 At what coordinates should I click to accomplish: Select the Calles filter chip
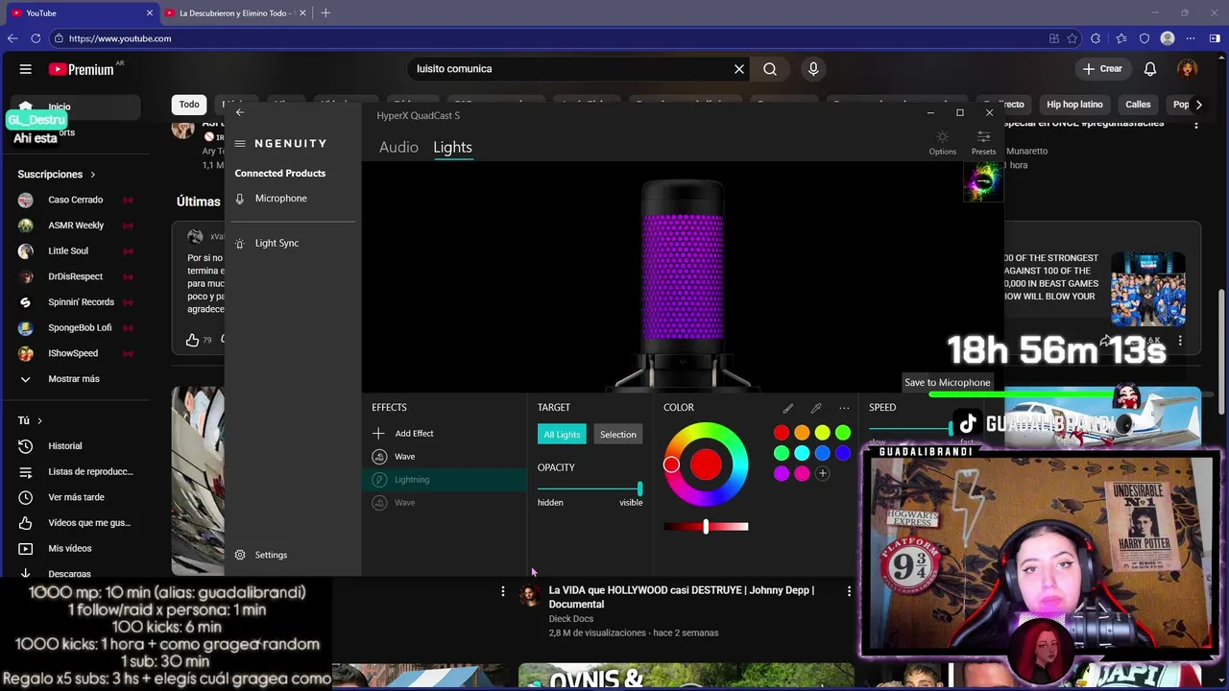(x=1138, y=105)
